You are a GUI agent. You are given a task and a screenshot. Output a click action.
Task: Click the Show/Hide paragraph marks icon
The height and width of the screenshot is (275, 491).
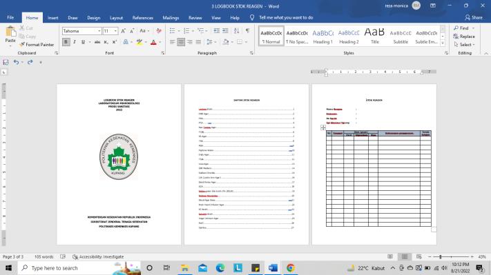(x=248, y=30)
